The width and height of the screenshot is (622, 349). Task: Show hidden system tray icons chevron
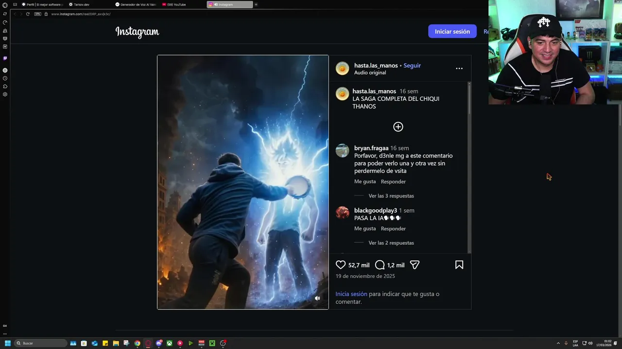(558, 343)
